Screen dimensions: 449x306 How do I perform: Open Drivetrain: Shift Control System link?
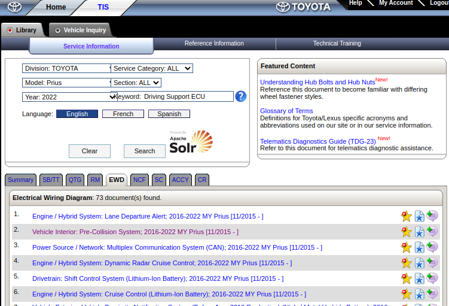tap(158, 278)
